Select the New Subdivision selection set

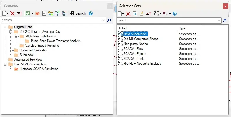(x=135, y=34)
